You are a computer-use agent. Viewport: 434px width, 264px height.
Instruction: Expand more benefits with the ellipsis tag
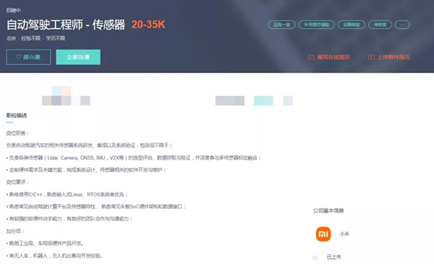pos(402,25)
